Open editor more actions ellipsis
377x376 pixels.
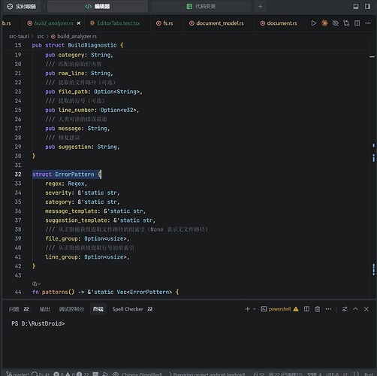tap(368, 23)
